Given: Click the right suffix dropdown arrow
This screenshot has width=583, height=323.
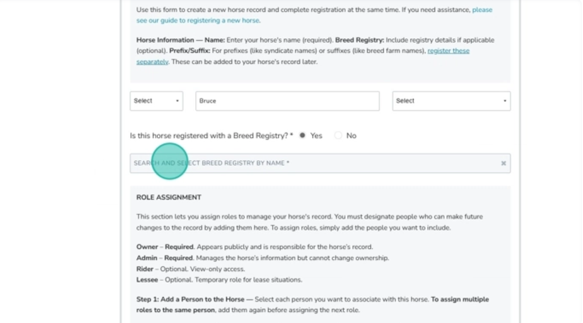Looking at the screenshot, I should point(505,101).
